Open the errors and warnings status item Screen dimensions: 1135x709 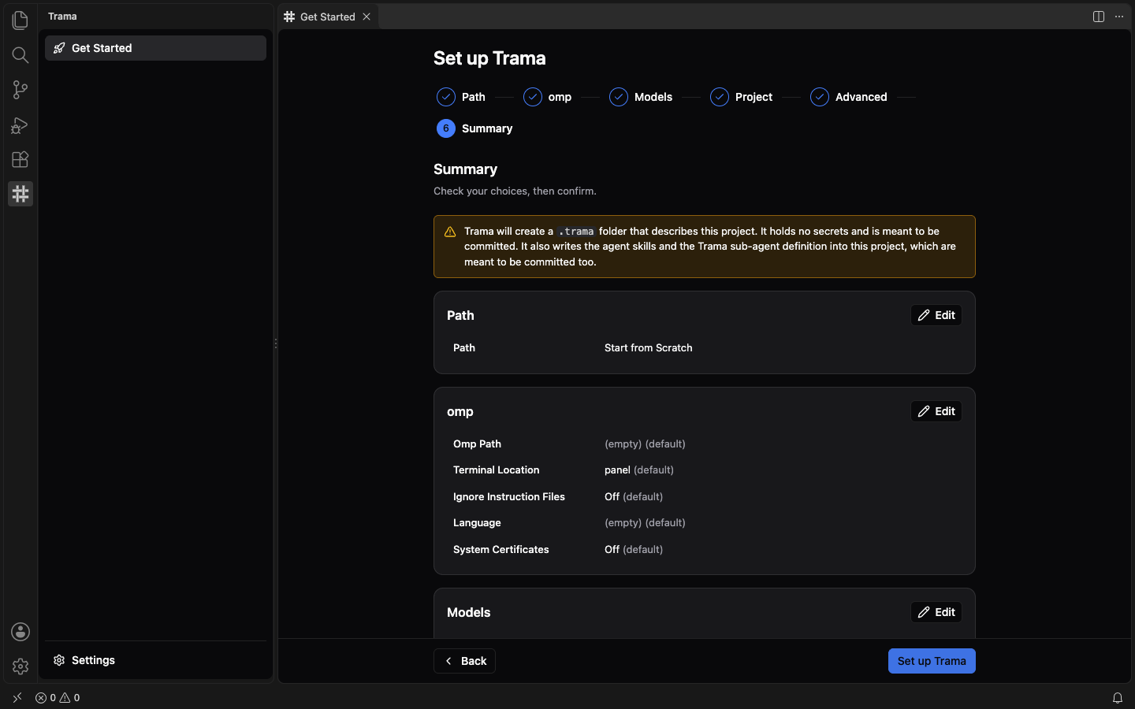click(x=58, y=698)
